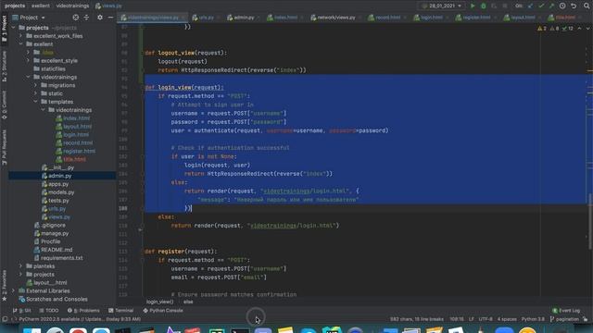Open the Problems tool window
The height and width of the screenshot is (333, 593).
pyautogui.click(x=83, y=311)
